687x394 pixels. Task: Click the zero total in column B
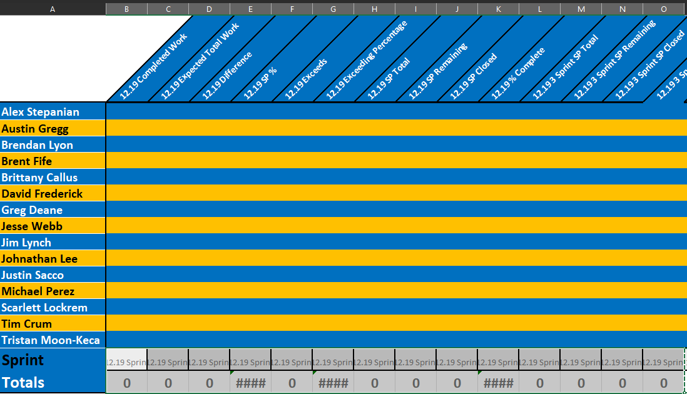126,383
